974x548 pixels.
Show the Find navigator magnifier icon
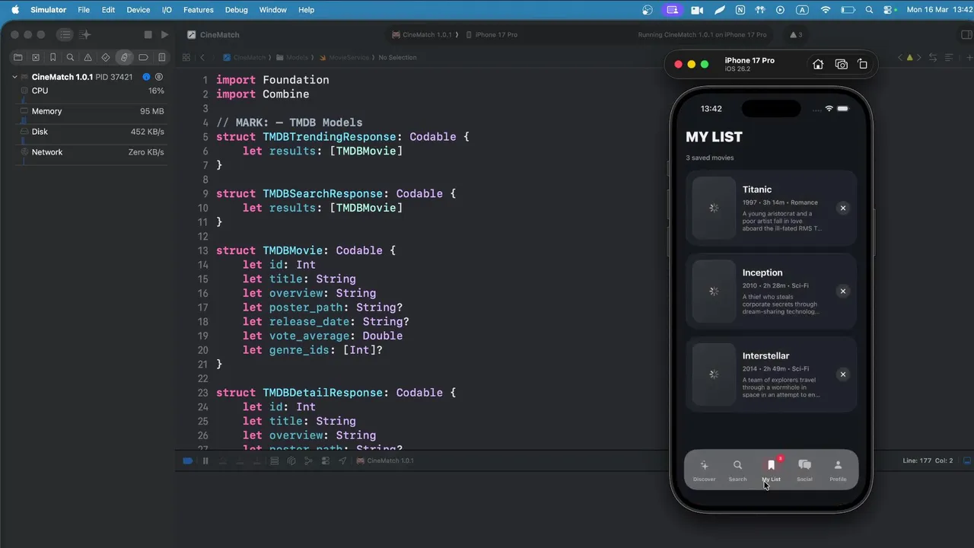pos(70,57)
